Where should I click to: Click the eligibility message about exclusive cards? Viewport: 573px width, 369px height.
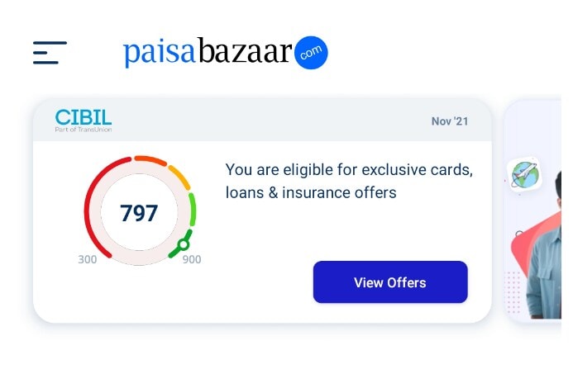[348, 182]
